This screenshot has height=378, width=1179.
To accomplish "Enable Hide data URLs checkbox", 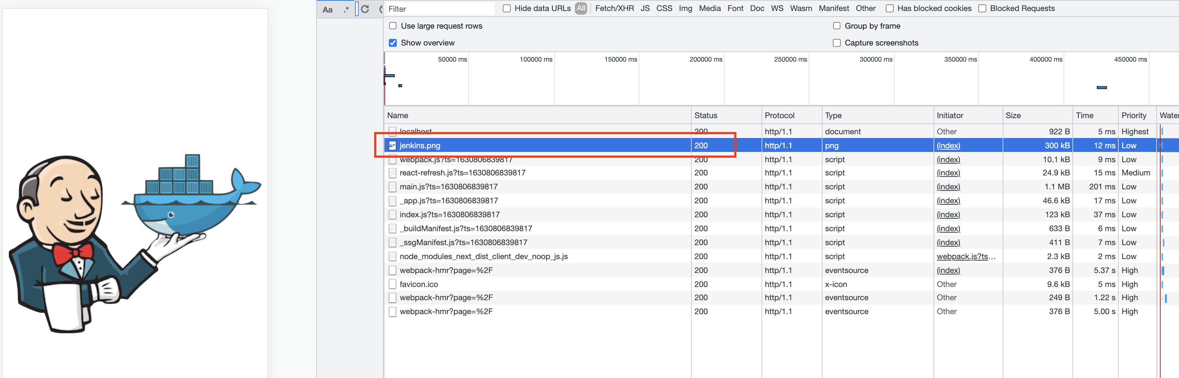I will point(507,8).
